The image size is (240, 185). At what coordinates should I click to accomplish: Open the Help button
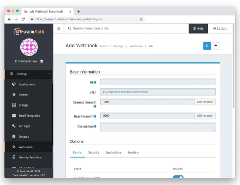(198, 28)
